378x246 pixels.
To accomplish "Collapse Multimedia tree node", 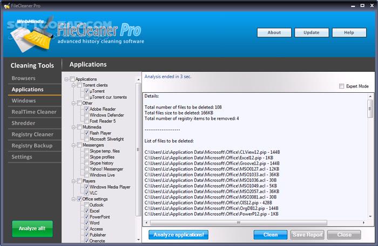I will 73,127.
